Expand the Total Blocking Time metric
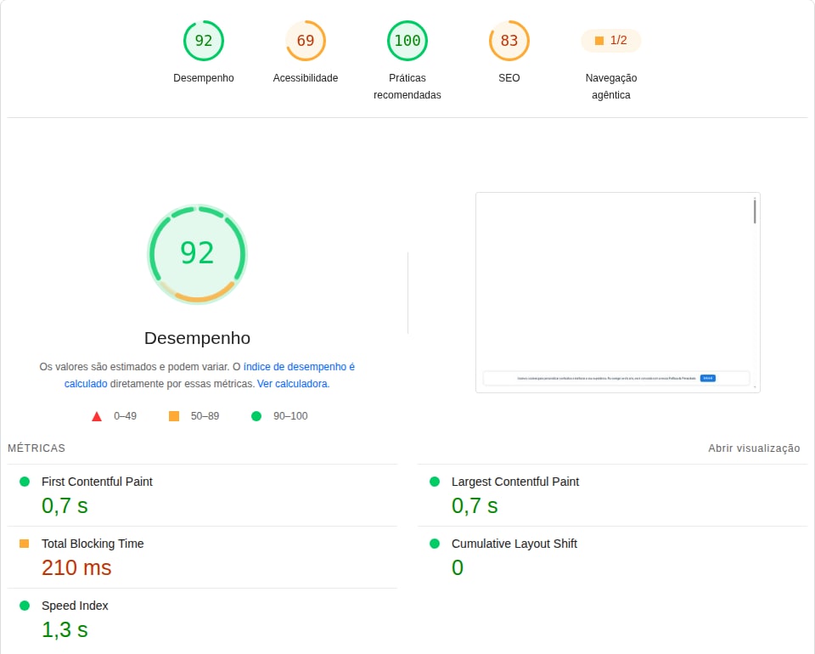Image resolution: width=815 pixels, height=654 pixels. click(x=202, y=557)
